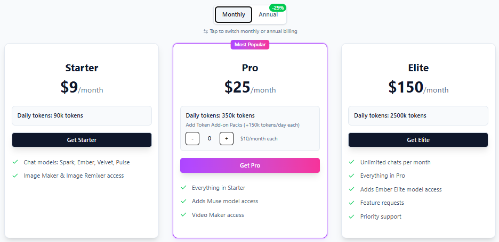
Task: Click the -29% discount badge
Action: [x=278, y=7]
